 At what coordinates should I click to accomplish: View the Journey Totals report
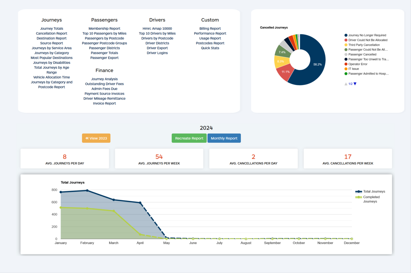tap(51, 28)
